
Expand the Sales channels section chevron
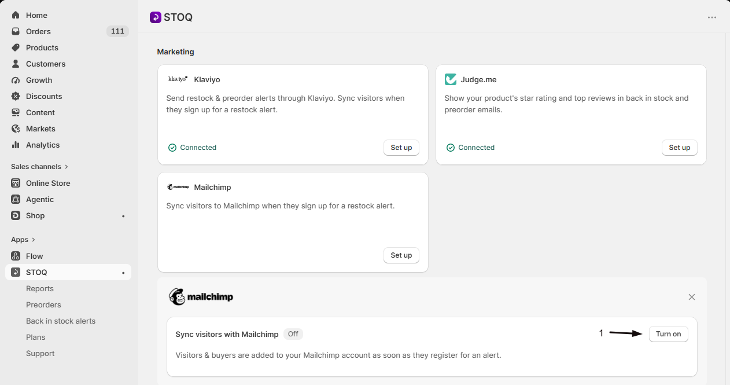point(67,167)
